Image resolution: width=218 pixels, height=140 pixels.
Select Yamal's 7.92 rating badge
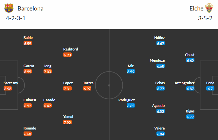[x=67, y=122]
